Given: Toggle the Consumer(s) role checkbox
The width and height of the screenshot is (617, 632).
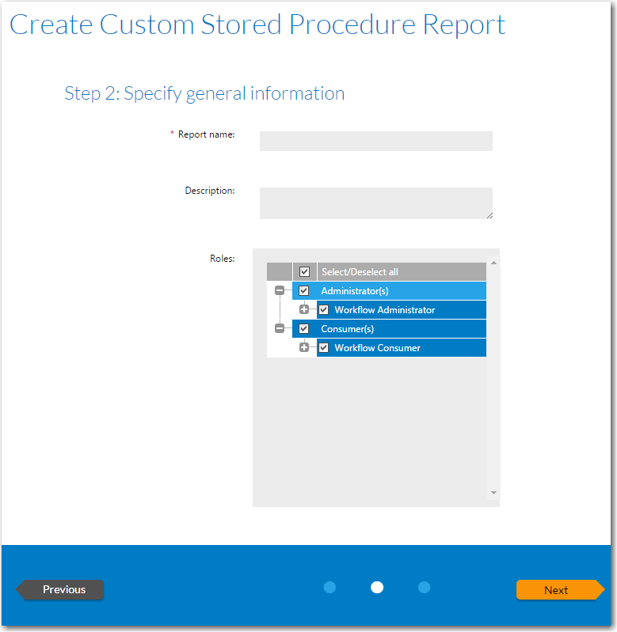Looking at the screenshot, I should (303, 329).
